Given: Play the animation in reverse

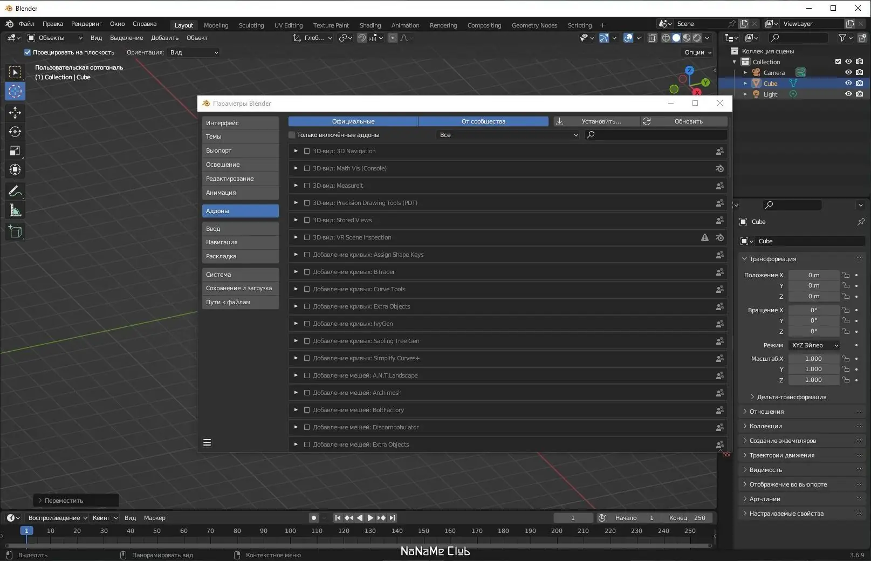Looking at the screenshot, I should point(360,518).
